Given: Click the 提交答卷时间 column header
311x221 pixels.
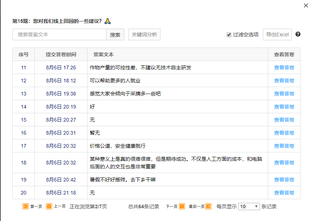Looking at the screenshot, I should click(x=61, y=54).
